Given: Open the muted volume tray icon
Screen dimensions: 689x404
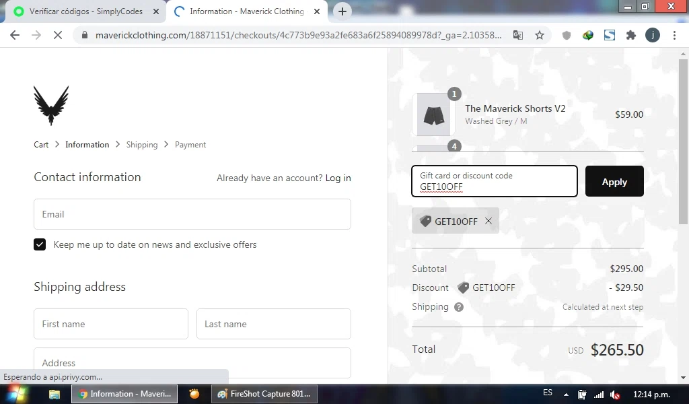Looking at the screenshot, I should click(x=615, y=395).
